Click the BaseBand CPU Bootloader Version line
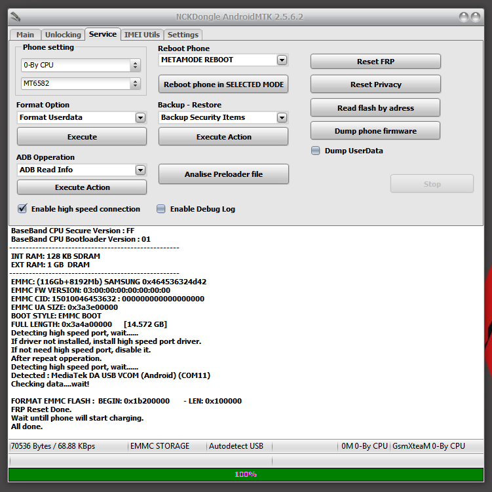 81,239
